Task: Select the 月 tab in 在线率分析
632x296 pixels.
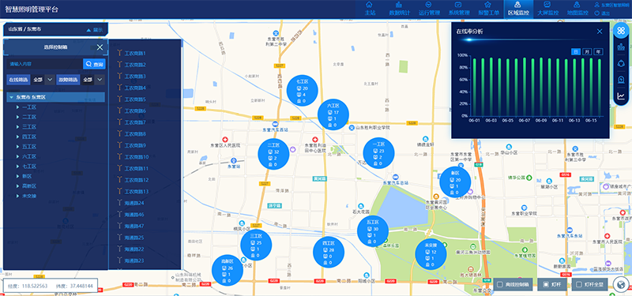Action: [587, 51]
